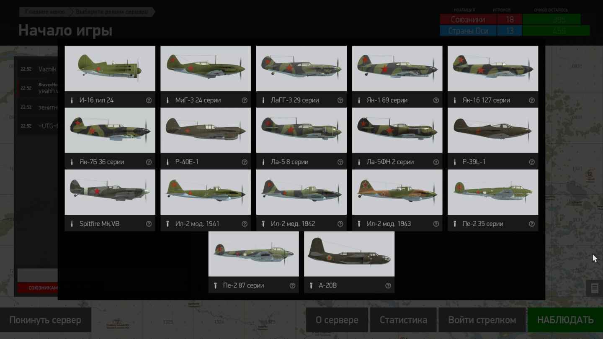Open the list menu icon at right edge
The width and height of the screenshot is (603, 339).
click(x=595, y=288)
